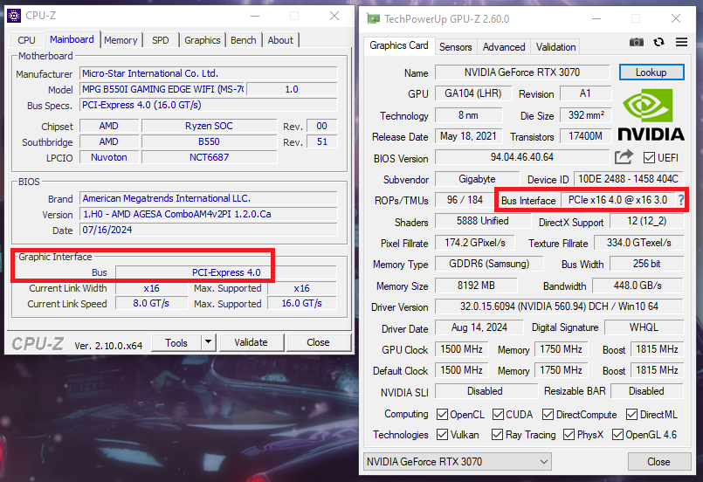Click the Resizable BAR Disabled value
The image size is (703, 482).
click(x=647, y=391)
